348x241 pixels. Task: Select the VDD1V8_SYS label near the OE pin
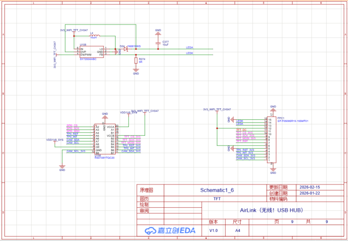pos(54,140)
